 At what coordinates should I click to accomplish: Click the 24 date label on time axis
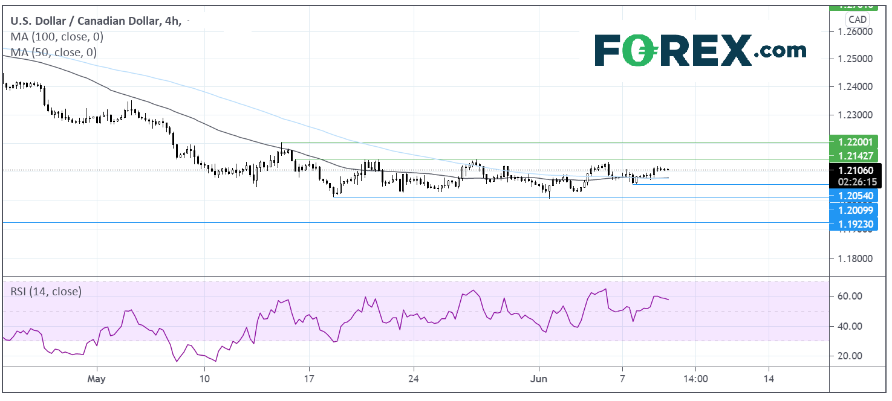tap(414, 380)
